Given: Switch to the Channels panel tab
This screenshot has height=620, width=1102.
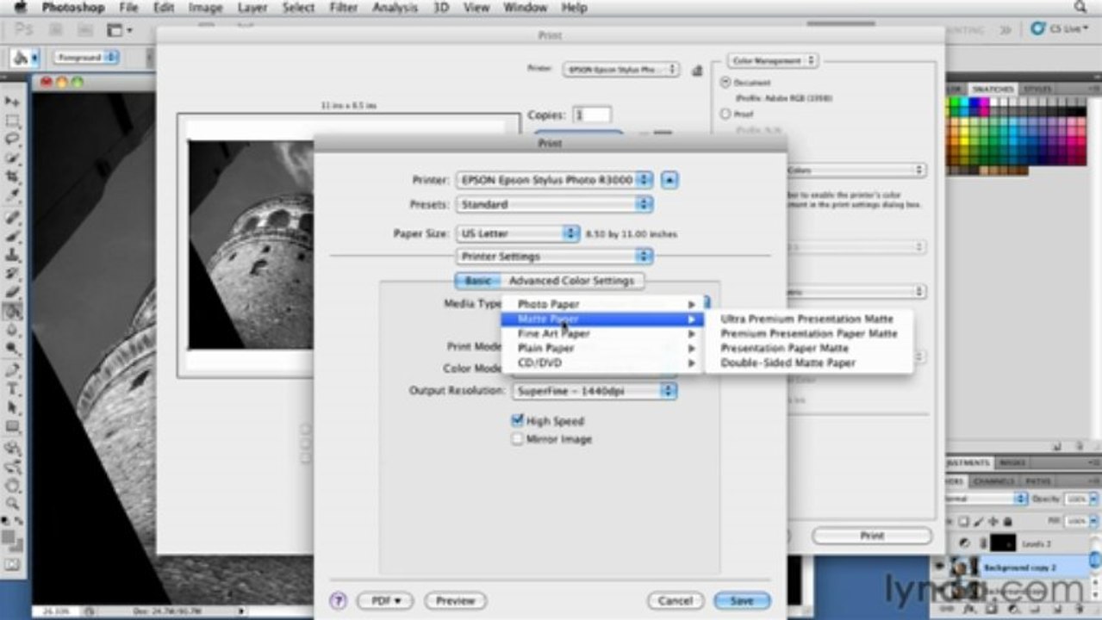Looking at the screenshot, I should click(993, 481).
